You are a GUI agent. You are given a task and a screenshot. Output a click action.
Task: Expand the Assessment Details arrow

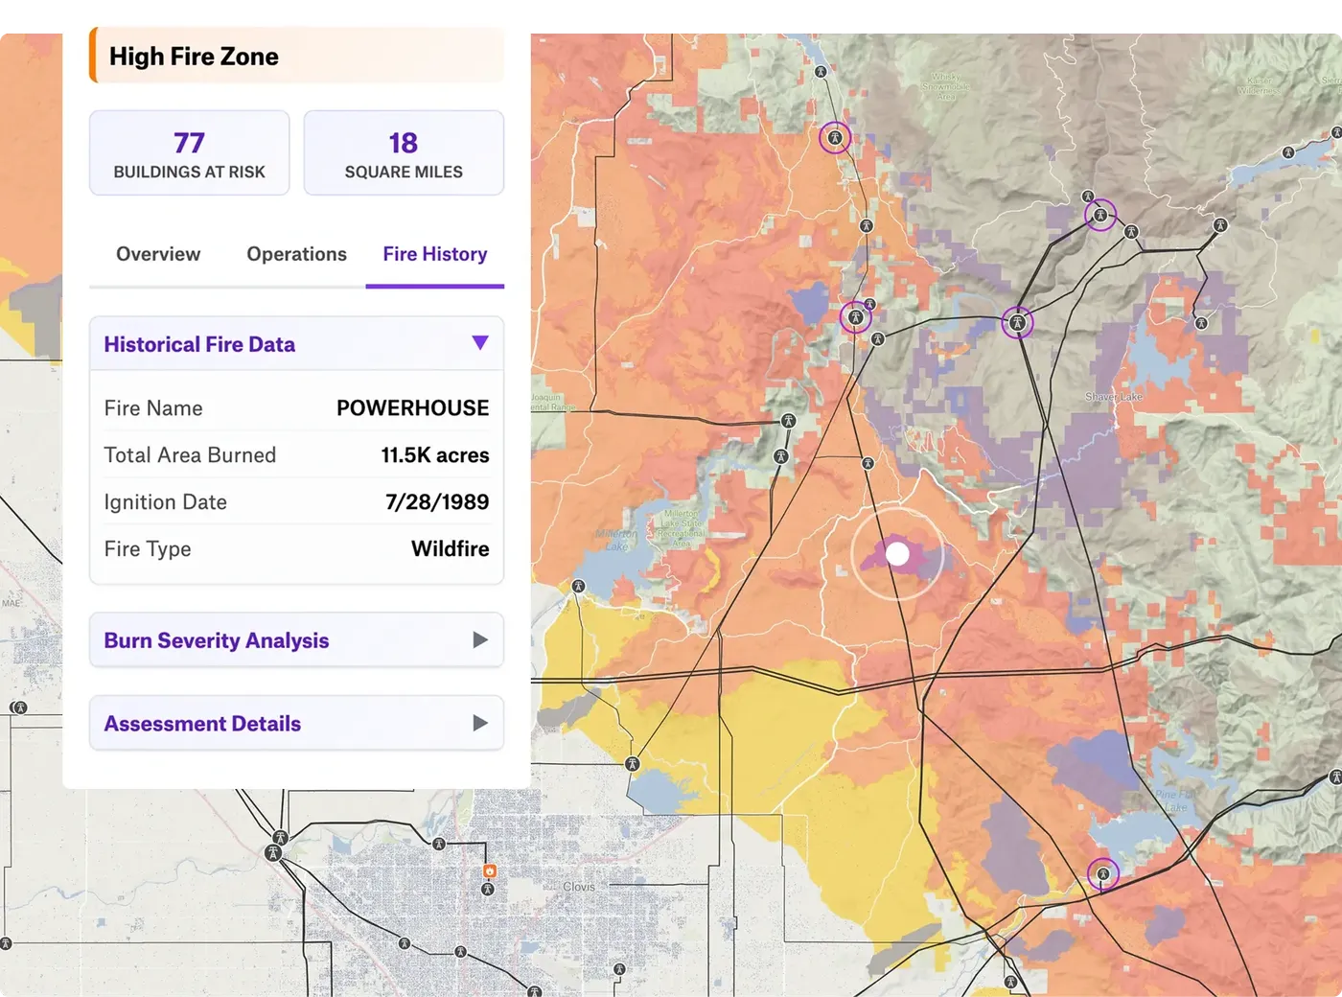480,723
